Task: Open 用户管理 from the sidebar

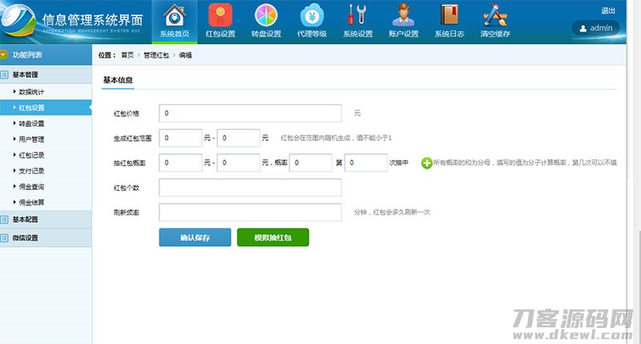Action: (32, 140)
